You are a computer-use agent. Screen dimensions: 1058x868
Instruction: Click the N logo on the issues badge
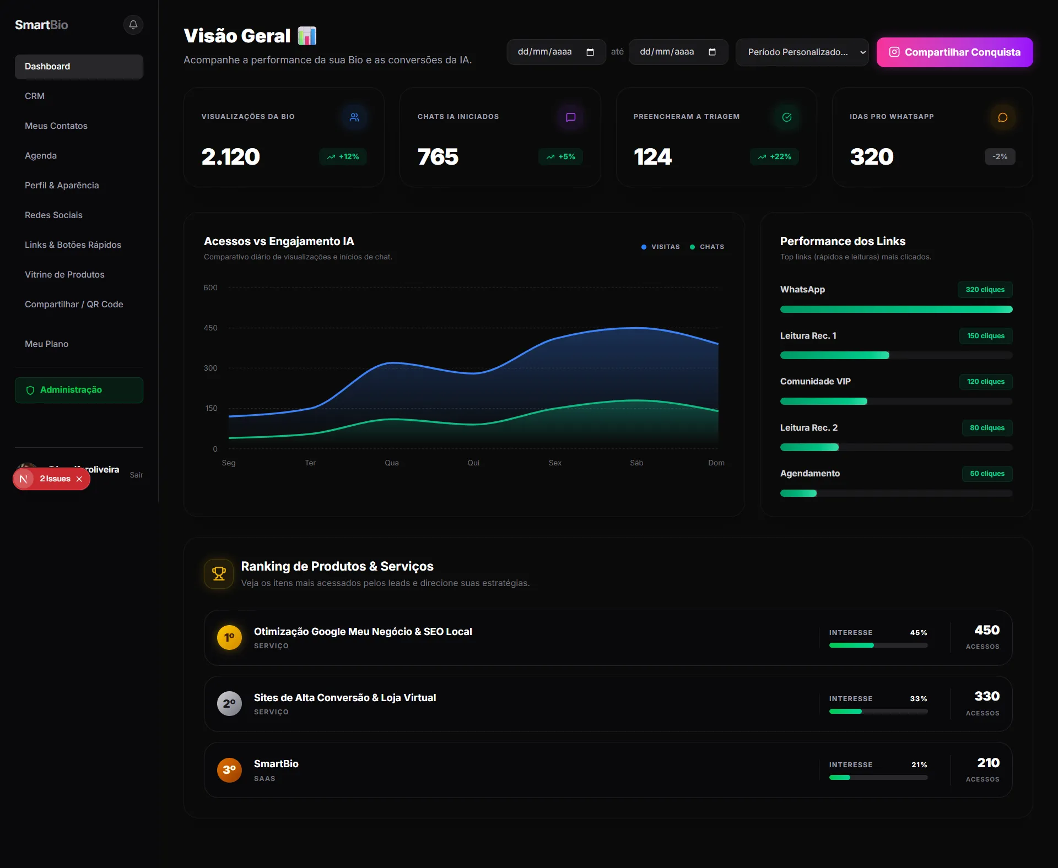pyautogui.click(x=23, y=479)
